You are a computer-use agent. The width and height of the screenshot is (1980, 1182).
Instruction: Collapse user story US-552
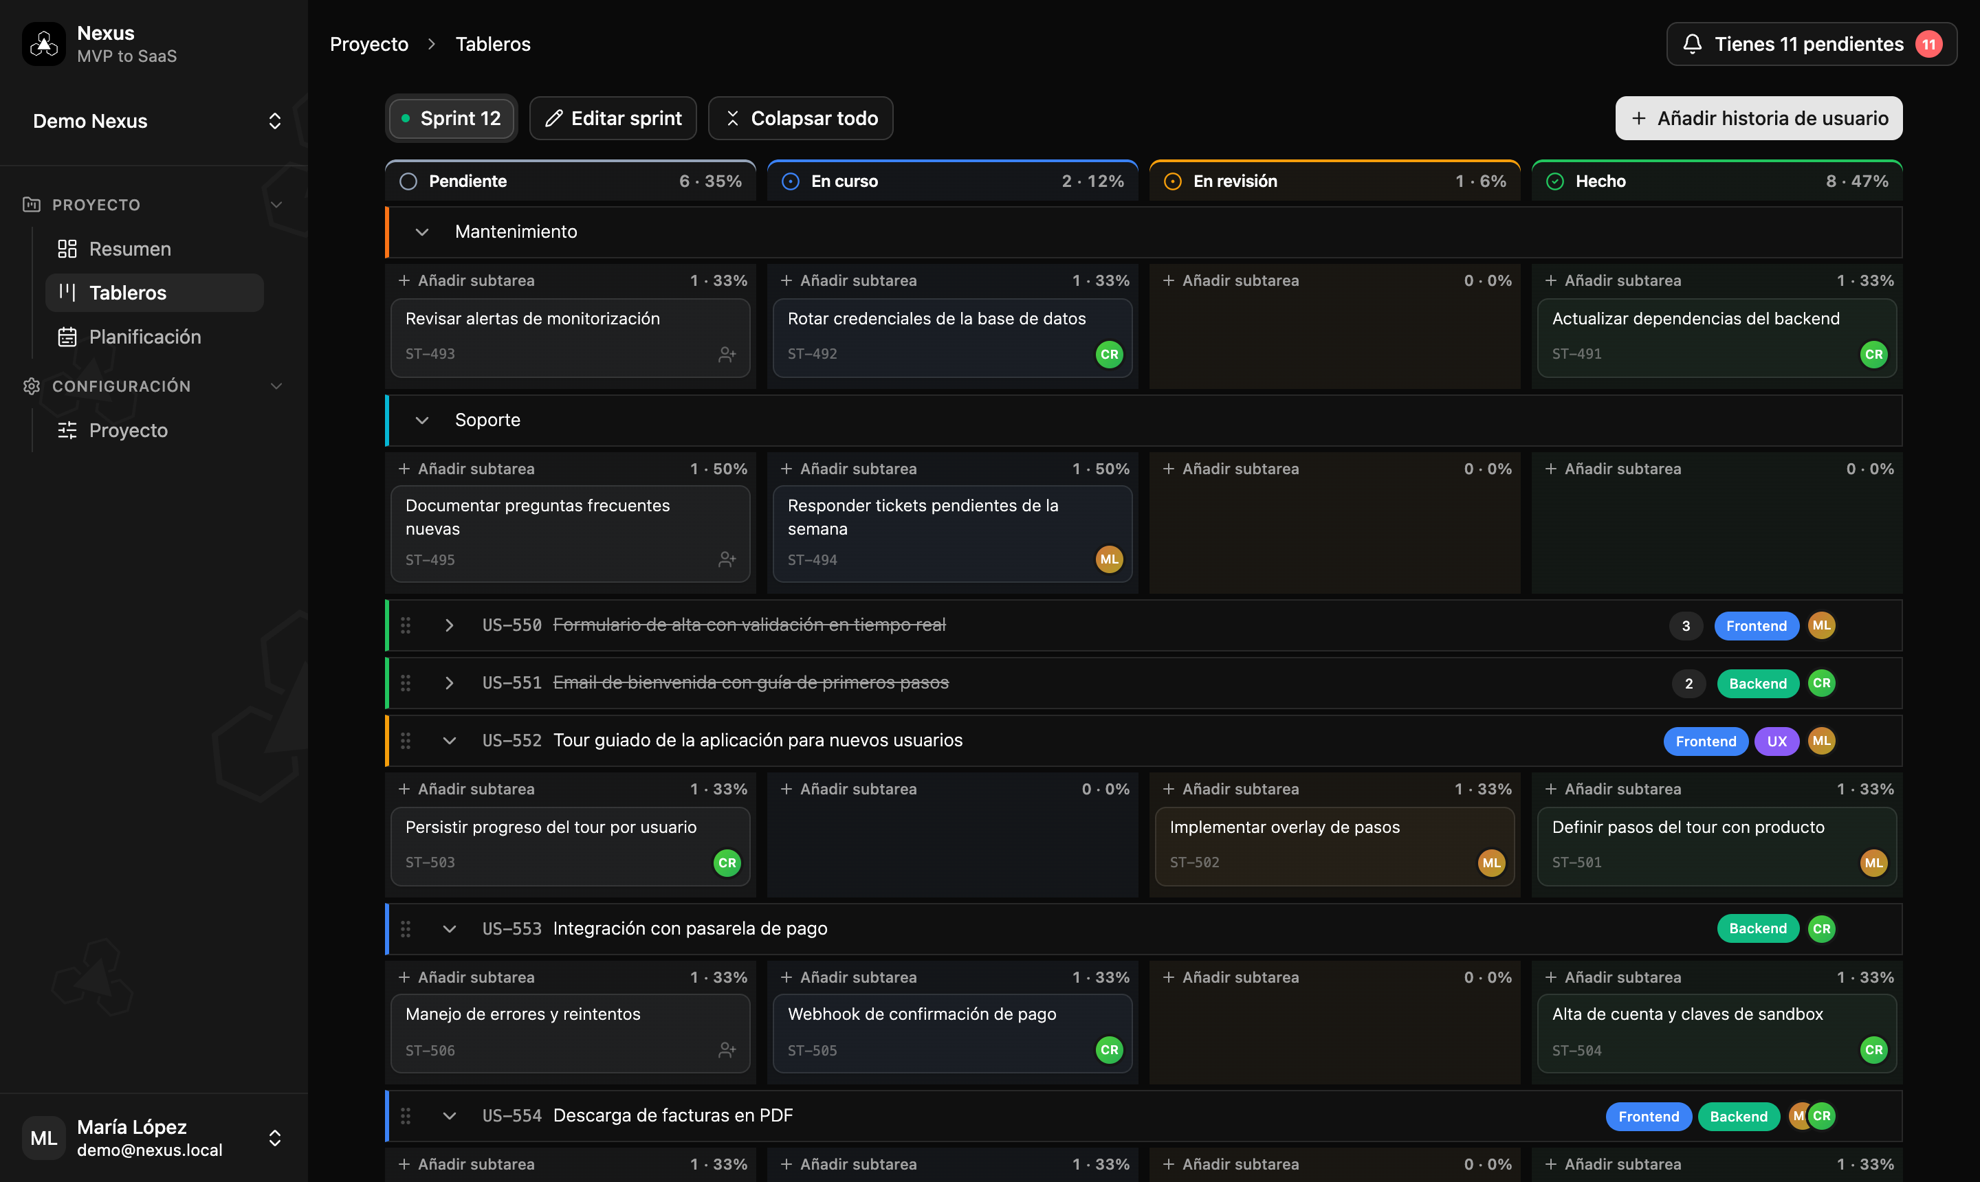pyautogui.click(x=450, y=741)
